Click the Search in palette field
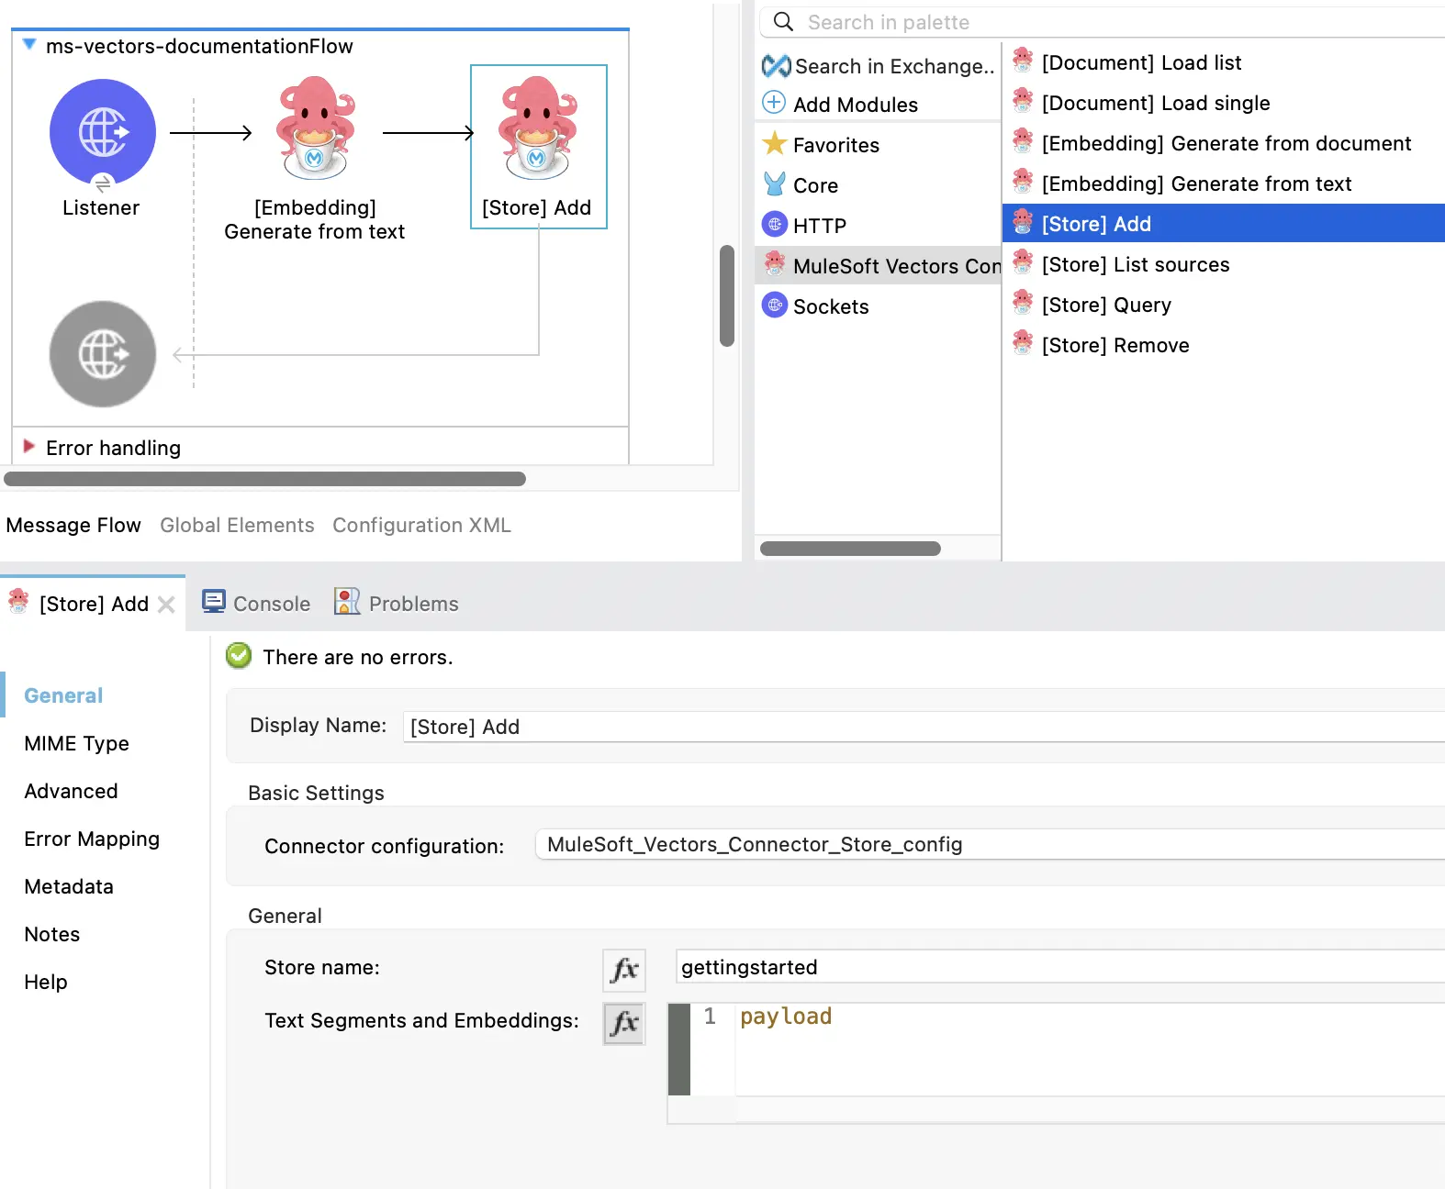The width and height of the screenshot is (1445, 1189). (x=1102, y=22)
